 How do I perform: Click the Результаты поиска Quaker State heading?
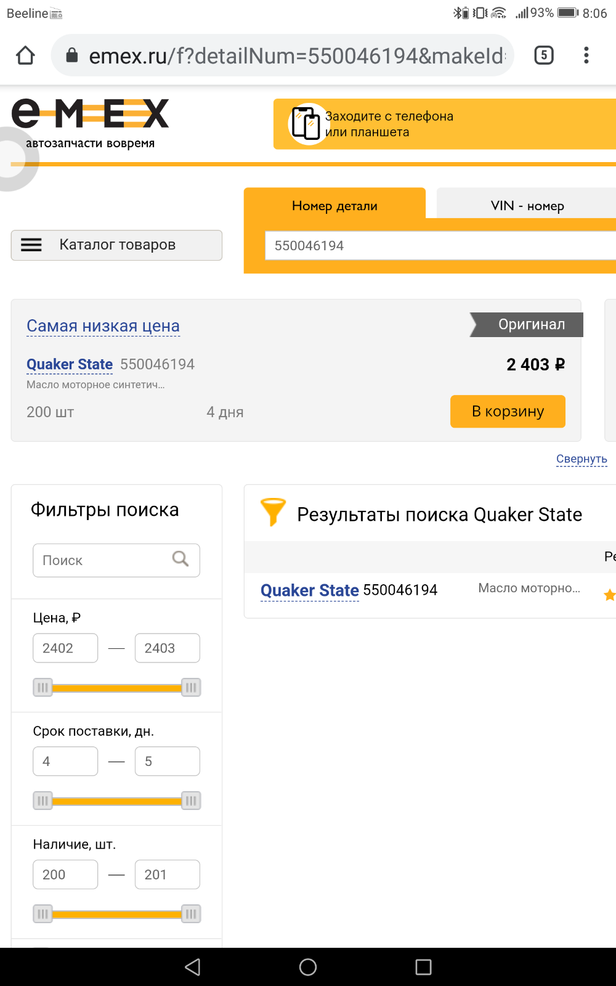439,515
